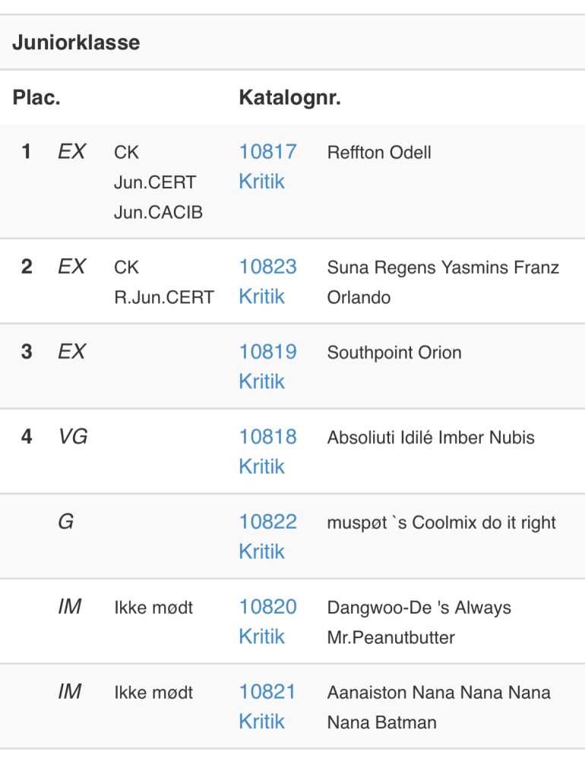Open catalog number 10817 link

pos(267,152)
